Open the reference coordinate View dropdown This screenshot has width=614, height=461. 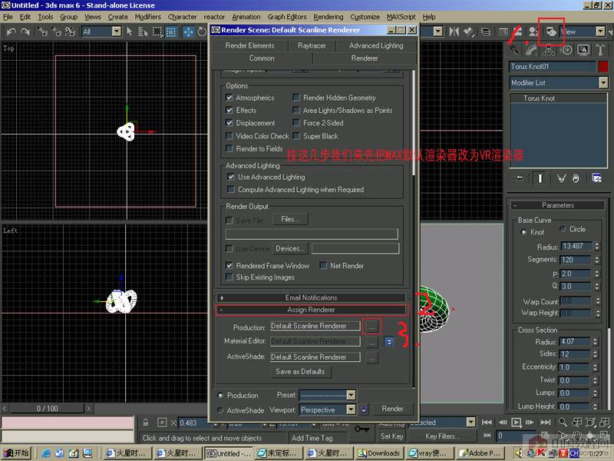coord(600,32)
